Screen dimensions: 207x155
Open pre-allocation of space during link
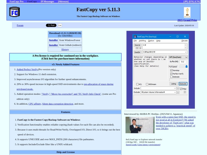(x=99, y=84)
